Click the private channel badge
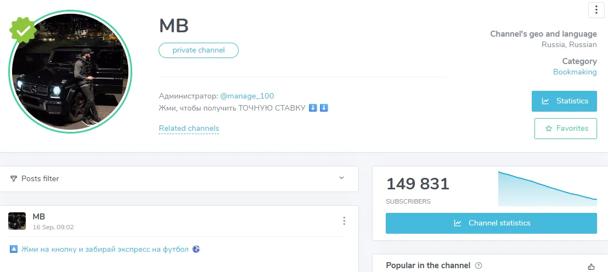Screen dimensions: 608x272 (x=199, y=50)
